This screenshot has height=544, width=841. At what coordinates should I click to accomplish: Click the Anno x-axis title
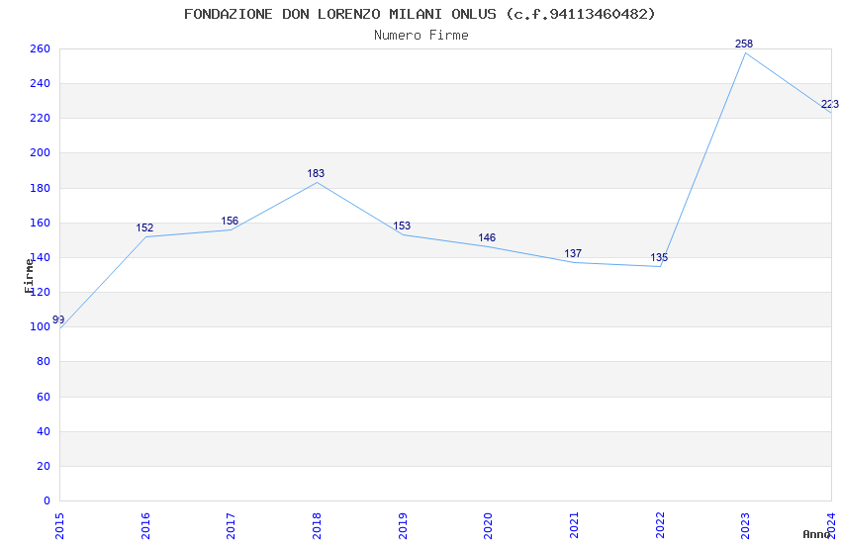tap(816, 534)
